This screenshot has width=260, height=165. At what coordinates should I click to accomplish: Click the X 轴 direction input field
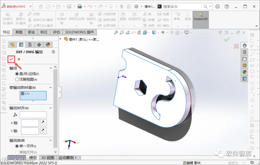30,123
